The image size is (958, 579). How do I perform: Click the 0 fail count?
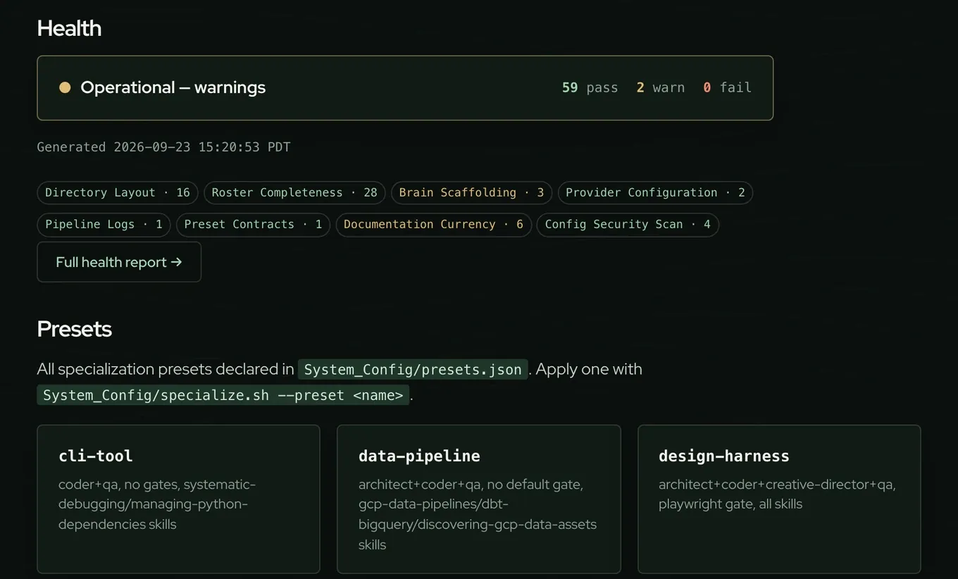click(728, 87)
